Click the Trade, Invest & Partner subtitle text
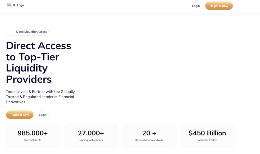Viewport: 260px width, 154px height. (x=40, y=97)
